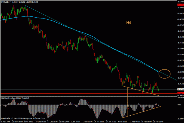This screenshot has width=184, height=123.
Task: Click the 0.00 MACD zero level label
Action: click(180, 105)
